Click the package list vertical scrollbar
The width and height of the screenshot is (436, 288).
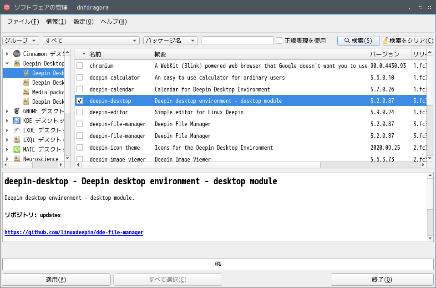coord(430,106)
